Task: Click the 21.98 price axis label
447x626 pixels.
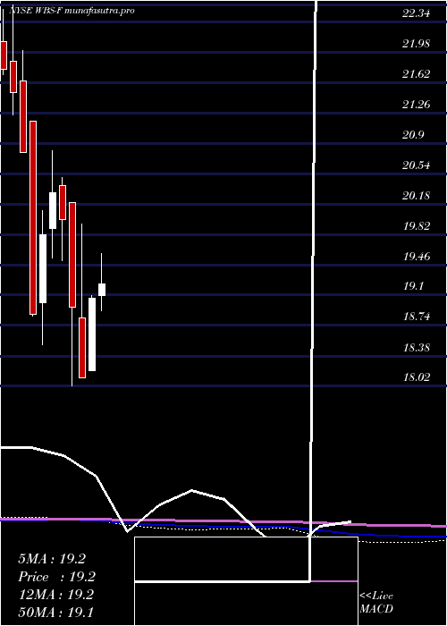Action: pyautogui.click(x=416, y=44)
